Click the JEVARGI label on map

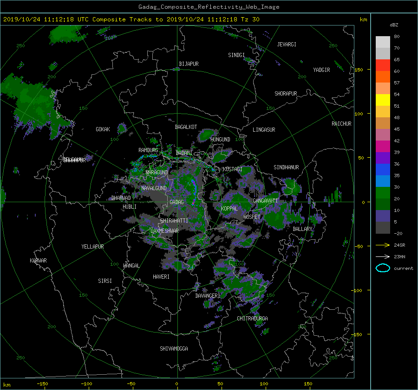(287, 45)
